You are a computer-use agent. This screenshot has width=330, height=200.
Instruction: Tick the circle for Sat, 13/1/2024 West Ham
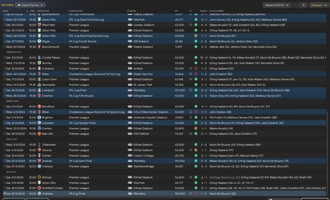click(x=4, y=25)
